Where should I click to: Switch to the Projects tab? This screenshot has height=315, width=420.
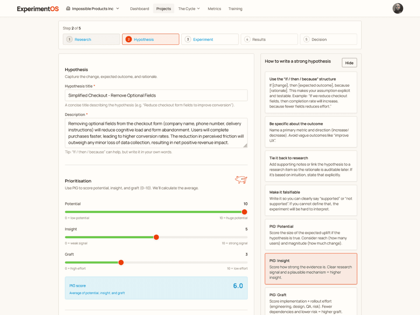point(163,8)
